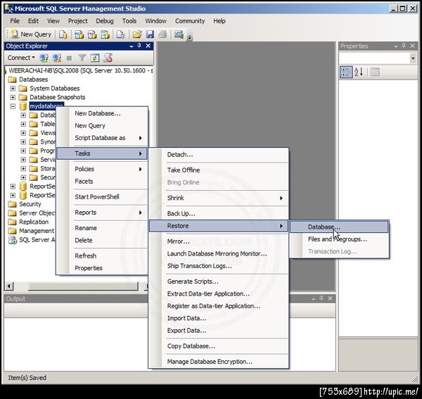Expand the first ReportServer database node
Viewport: 422px width, 399px height.
pos(13,186)
